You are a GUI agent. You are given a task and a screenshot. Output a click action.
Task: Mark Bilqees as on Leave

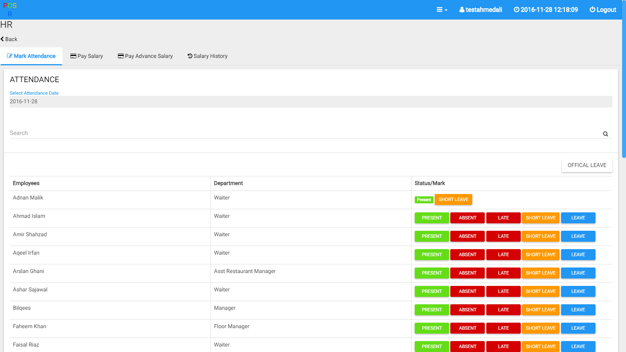pos(578,310)
